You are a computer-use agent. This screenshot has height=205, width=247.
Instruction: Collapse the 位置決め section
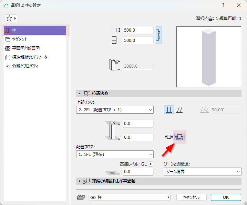(x=79, y=93)
